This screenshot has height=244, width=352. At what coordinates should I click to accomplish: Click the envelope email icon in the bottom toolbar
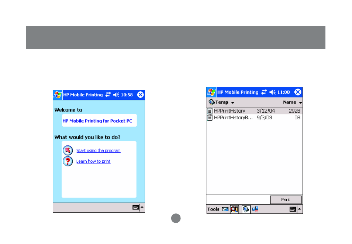click(225, 209)
